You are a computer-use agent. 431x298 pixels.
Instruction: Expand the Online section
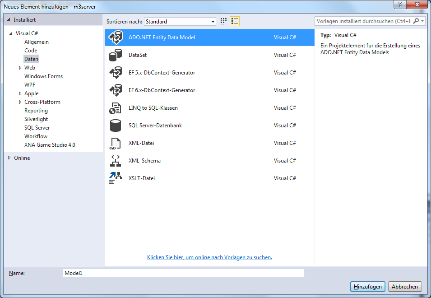click(x=9, y=158)
